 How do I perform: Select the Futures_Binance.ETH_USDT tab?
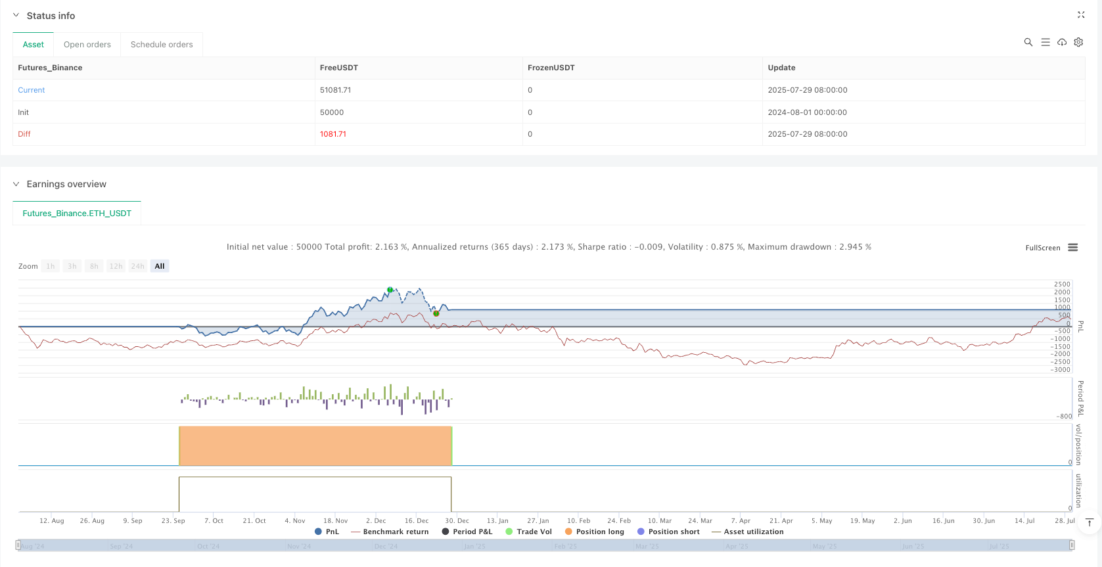point(77,214)
